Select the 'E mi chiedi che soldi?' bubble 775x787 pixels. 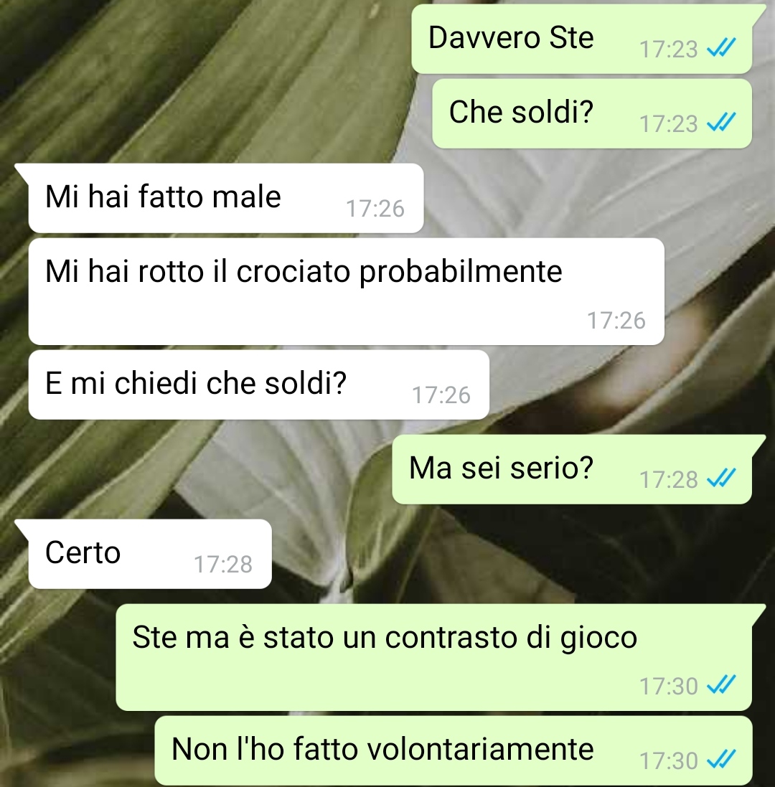[x=259, y=385]
